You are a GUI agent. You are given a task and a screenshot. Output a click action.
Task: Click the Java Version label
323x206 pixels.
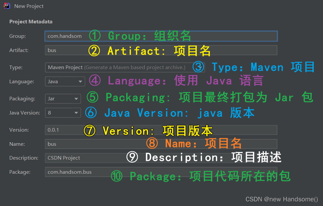pyautogui.click(x=24, y=113)
